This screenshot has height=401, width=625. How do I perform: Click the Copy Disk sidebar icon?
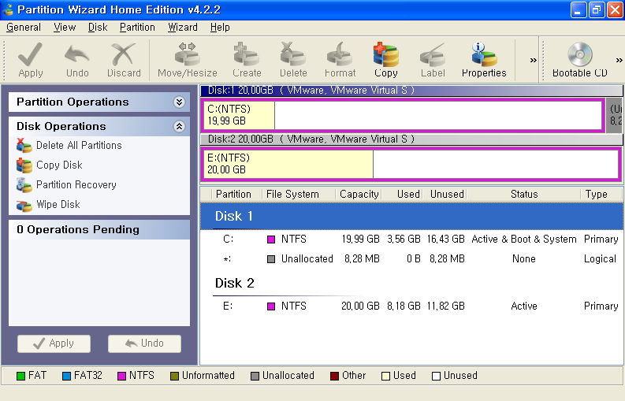pyautogui.click(x=24, y=165)
